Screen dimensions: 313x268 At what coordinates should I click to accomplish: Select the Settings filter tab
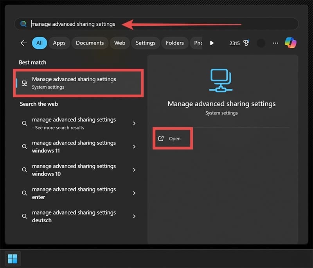point(146,43)
